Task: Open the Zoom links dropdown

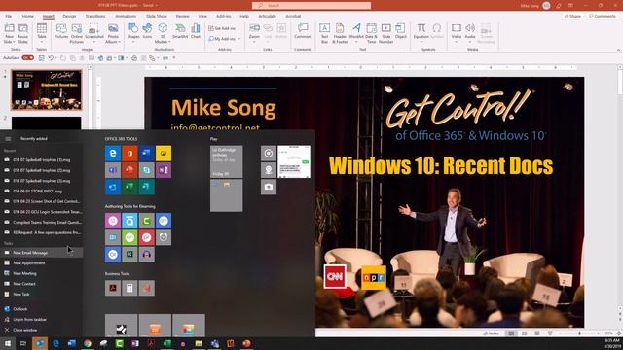Action: pos(254,42)
